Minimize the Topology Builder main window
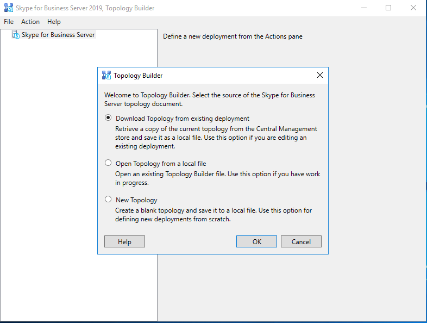 pyautogui.click(x=363, y=8)
